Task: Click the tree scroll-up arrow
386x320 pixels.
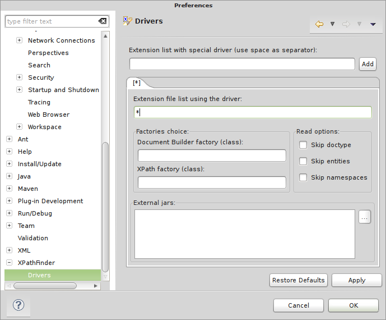Action: 105,36
